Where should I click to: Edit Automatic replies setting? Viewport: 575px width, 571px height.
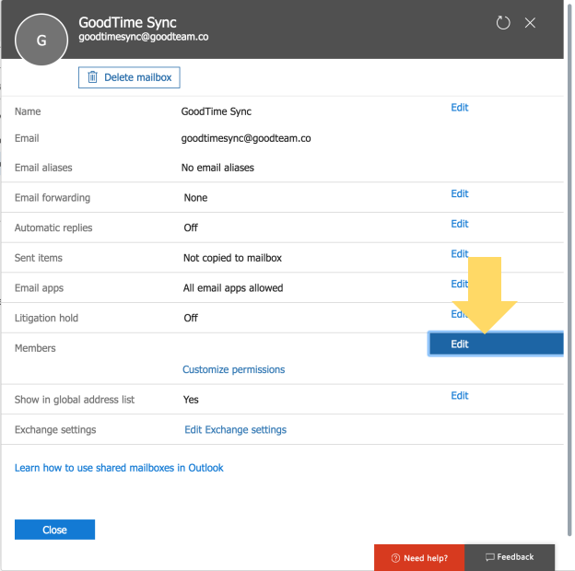pos(459,224)
